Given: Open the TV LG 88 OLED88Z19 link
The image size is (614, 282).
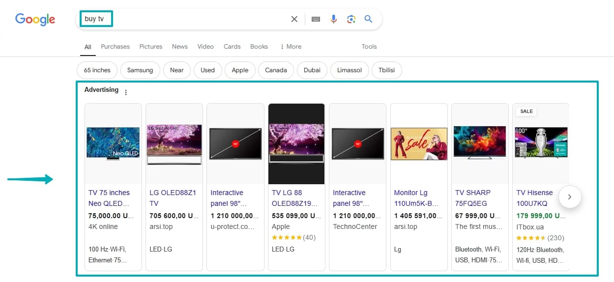Looking at the screenshot, I should (294, 198).
